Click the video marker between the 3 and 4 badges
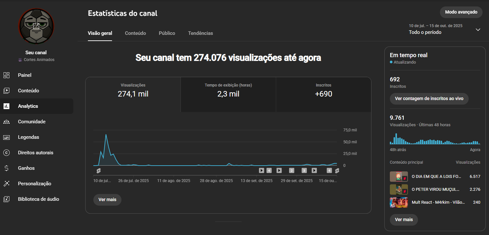 coord(314,170)
